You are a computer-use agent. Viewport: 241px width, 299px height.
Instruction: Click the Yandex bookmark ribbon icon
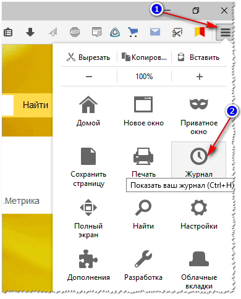200,32
